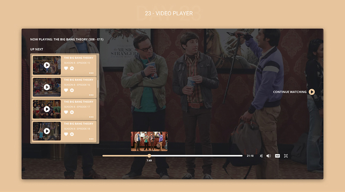The width and height of the screenshot is (345, 192).
Task: Click the Continue Watching label
Action: click(x=290, y=92)
